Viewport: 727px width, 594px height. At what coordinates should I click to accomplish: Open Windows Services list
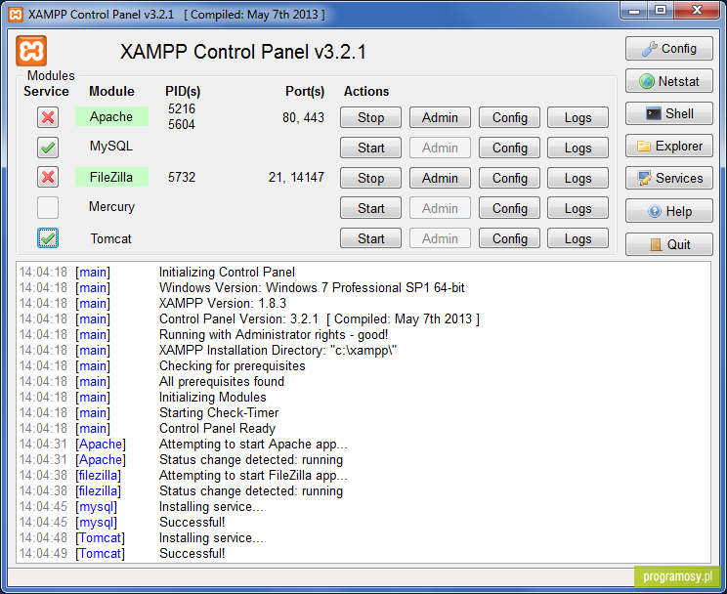(668, 179)
